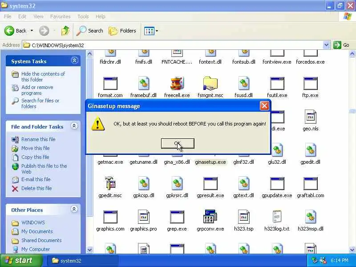This screenshot has height=267, width=356.
Task: Select the fsmgmt.msc icon
Action: tap(210, 83)
